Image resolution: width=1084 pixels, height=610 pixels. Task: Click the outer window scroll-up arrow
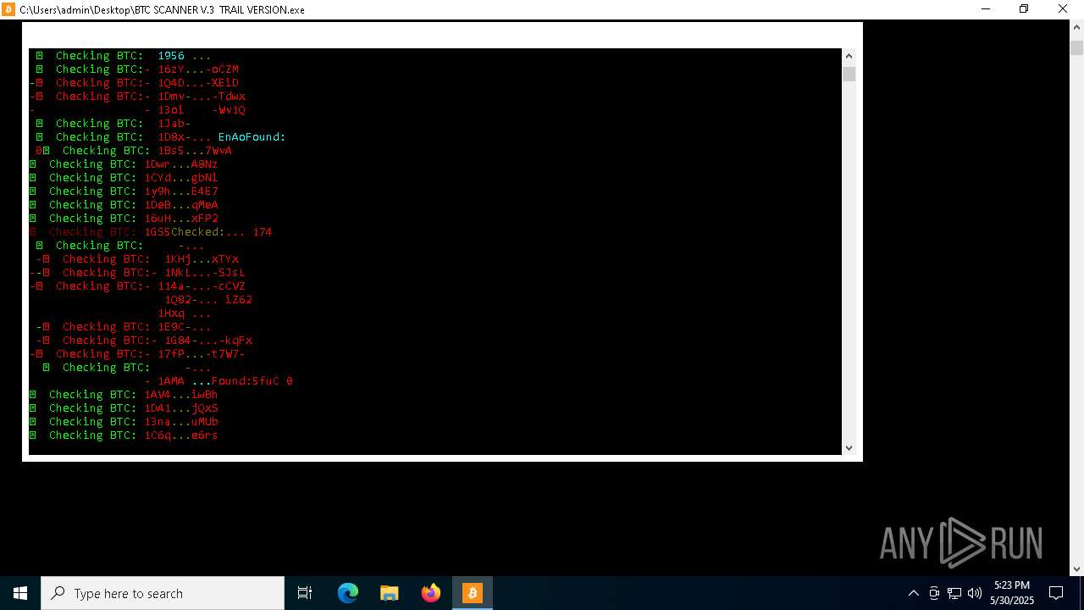(x=1076, y=27)
